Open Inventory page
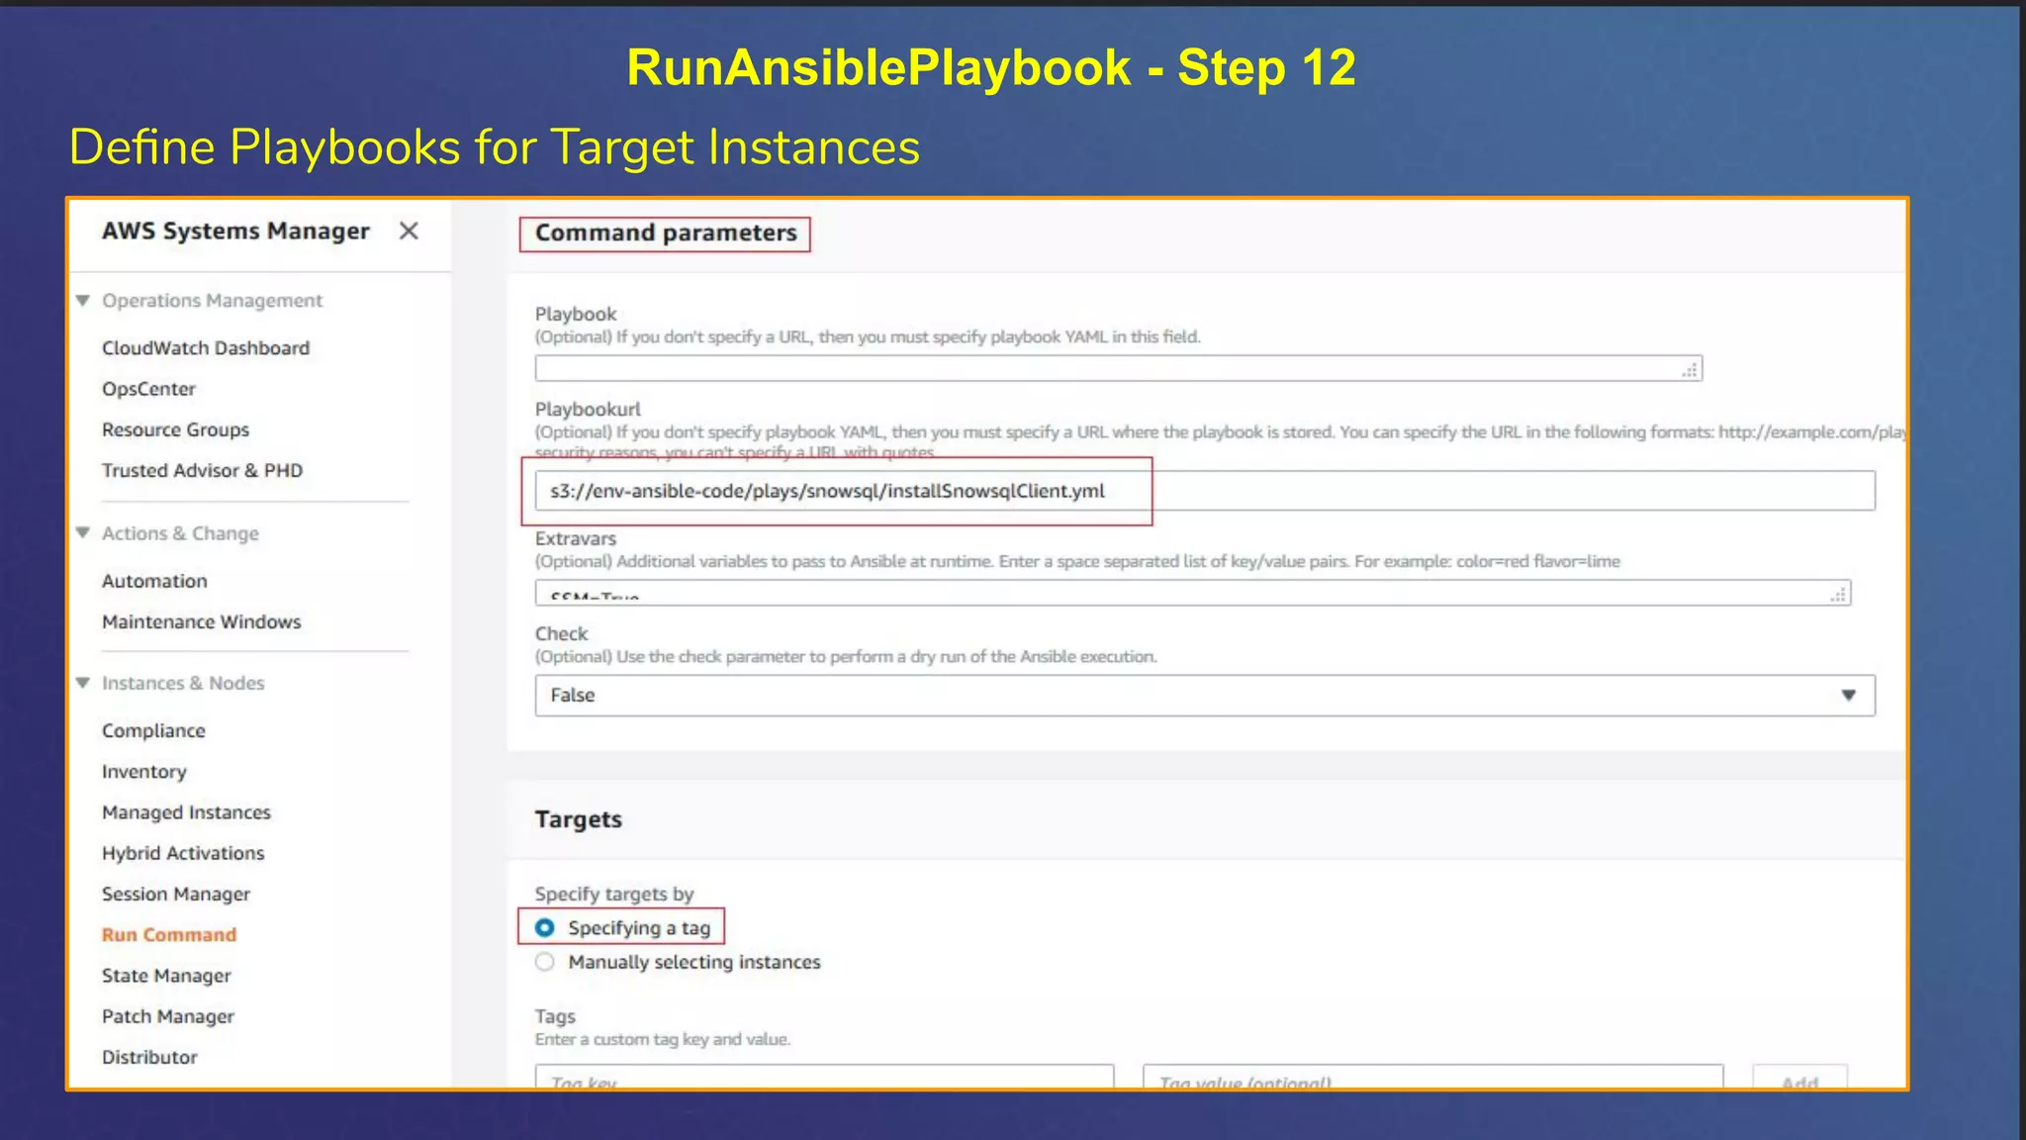Viewport: 2026px width, 1140px height. click(x=143, y=771)
